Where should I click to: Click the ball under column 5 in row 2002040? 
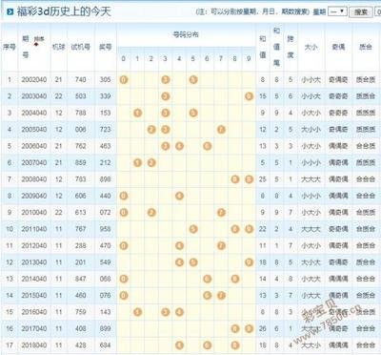[x=193, y=79]
